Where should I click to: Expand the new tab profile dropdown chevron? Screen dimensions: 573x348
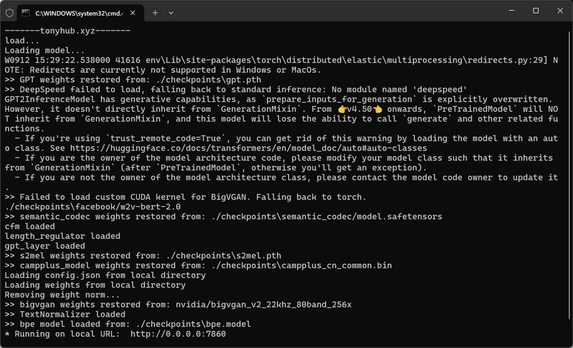(171, 12)
